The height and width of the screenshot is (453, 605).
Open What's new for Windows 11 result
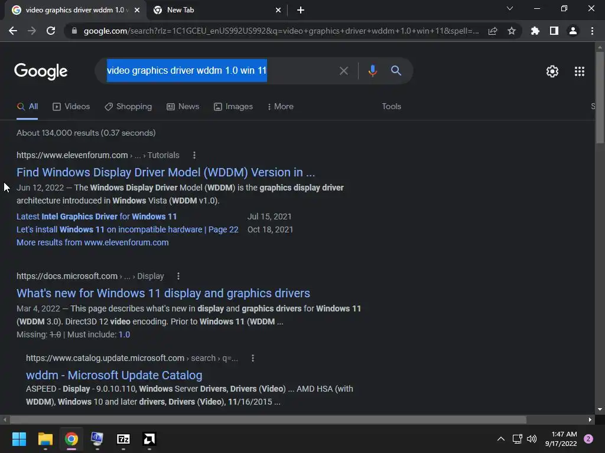coord(163,293)
